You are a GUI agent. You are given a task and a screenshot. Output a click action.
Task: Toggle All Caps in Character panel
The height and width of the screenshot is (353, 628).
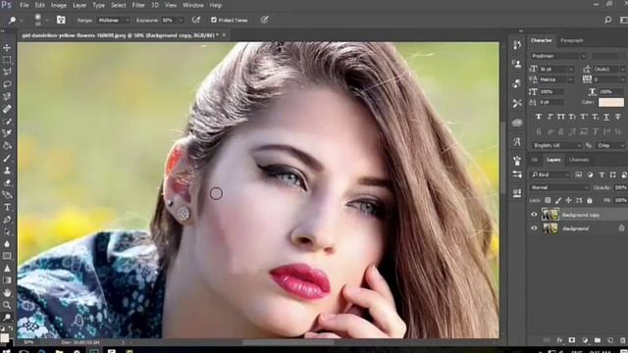point(560,117)
